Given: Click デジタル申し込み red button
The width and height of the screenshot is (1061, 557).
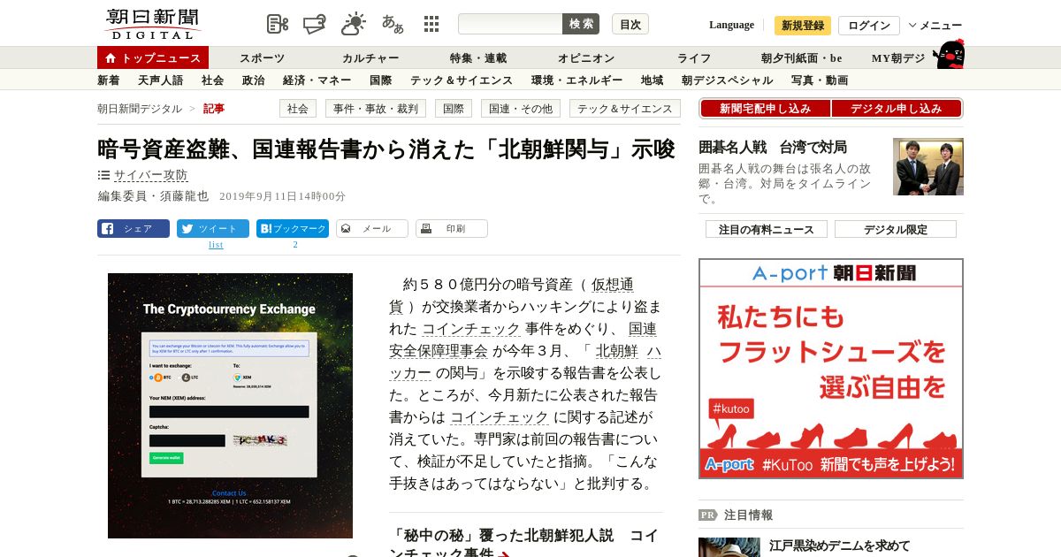Looking at the screenshot, I should pyautogui.click(x=897, y=108).
